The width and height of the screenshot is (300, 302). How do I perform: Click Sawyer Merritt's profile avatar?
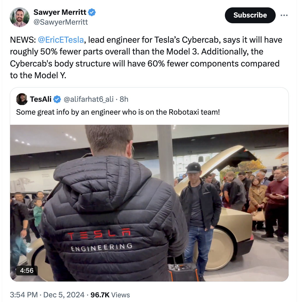point(20,17)
